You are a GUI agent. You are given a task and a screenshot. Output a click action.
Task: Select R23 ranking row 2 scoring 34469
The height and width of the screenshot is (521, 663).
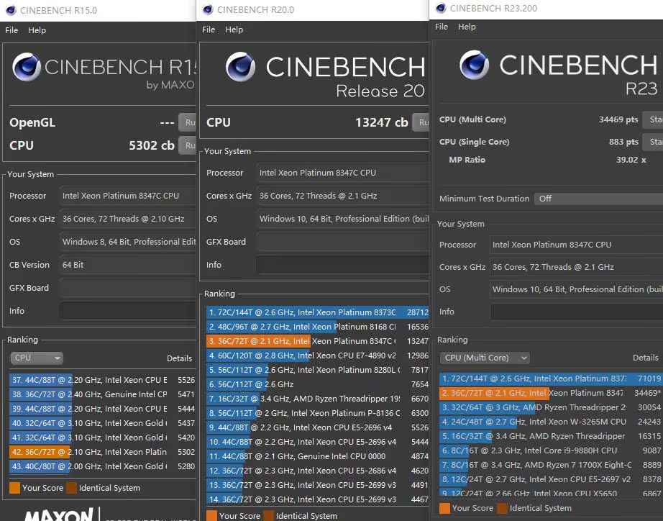(551, 393)
